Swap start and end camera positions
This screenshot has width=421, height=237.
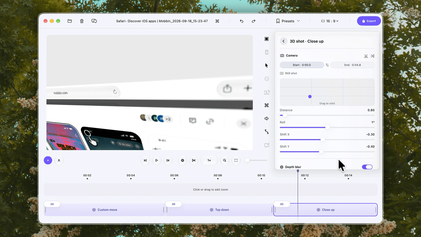pyautogui.click(x=327, y=65)
